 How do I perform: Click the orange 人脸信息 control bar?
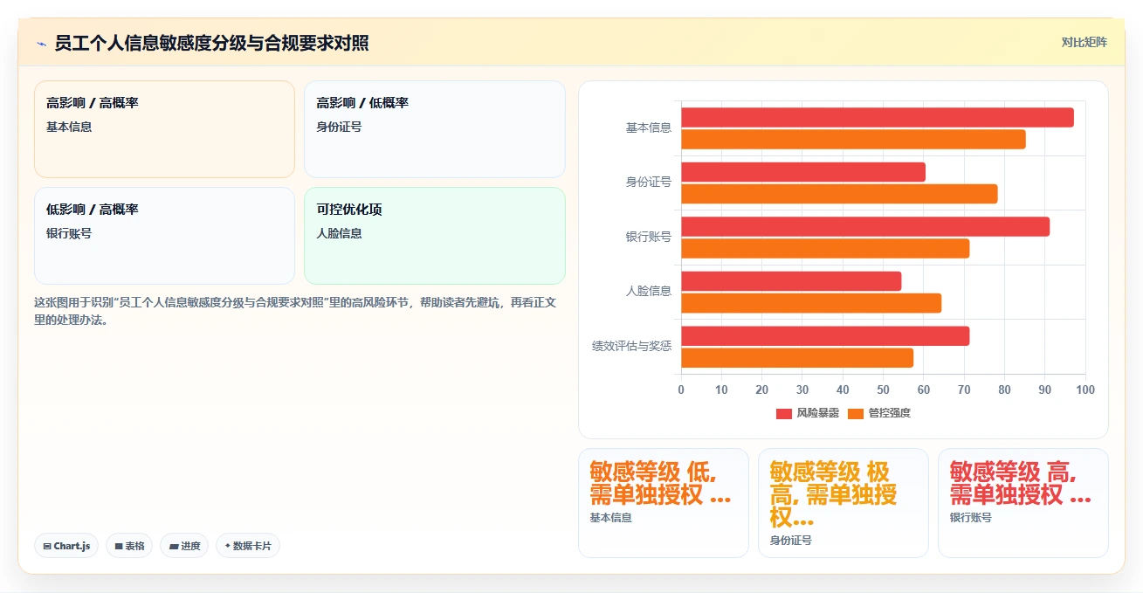click(811, 303)
